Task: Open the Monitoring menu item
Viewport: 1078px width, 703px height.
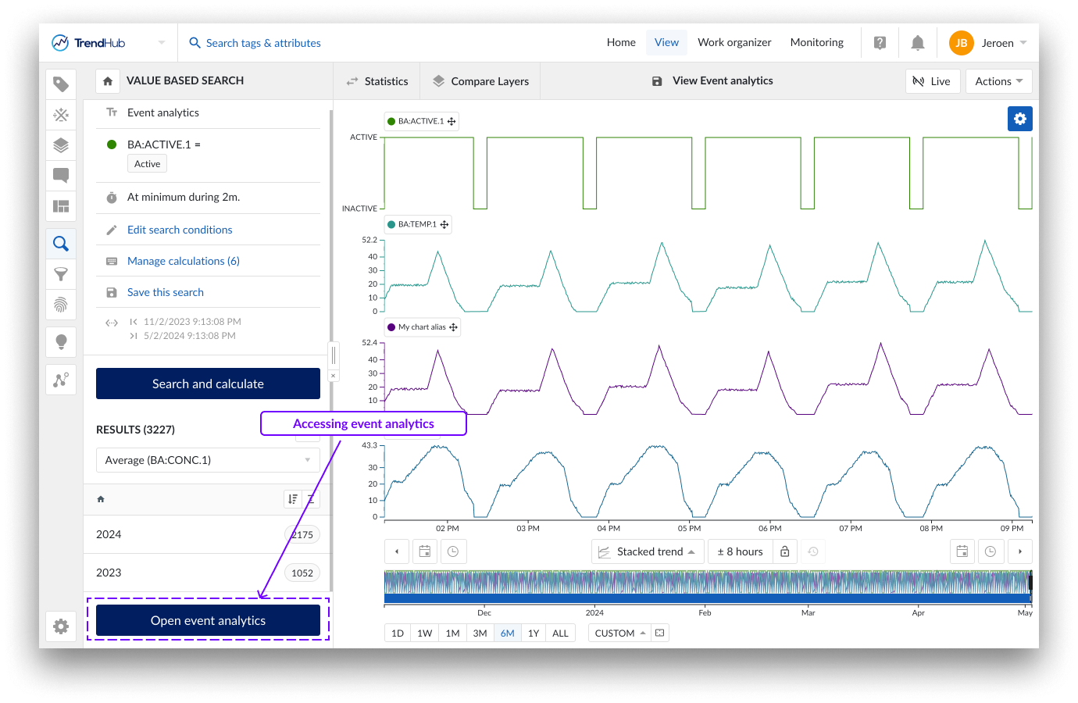Action: pyautogui.click(x=816, y=43)
